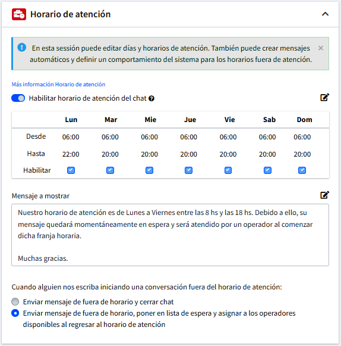Click the blue info exclamation icon
This screenshot has height=346, width=341.
[22, 47]
